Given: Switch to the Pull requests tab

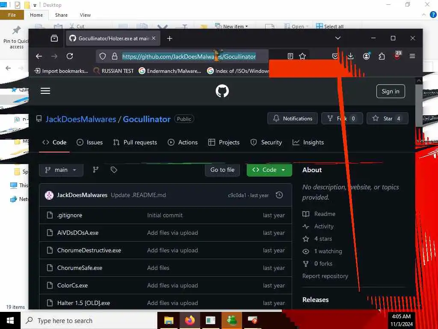Looking at the screenshot, I should [x=135, y=142].
